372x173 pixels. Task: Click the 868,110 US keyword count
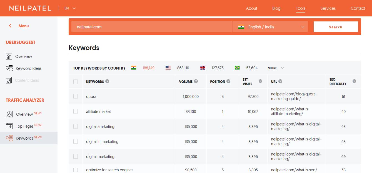(183, 68)
